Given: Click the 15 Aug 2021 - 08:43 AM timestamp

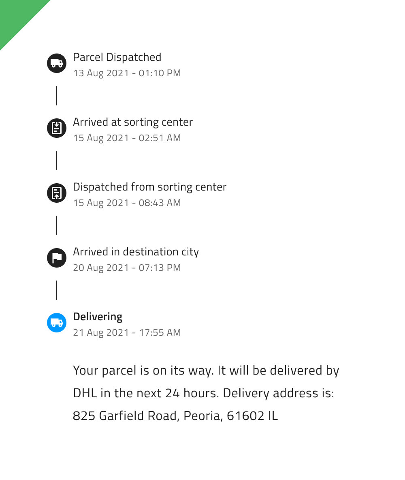Looking at the screenshot, I should (x=127, y=203).
